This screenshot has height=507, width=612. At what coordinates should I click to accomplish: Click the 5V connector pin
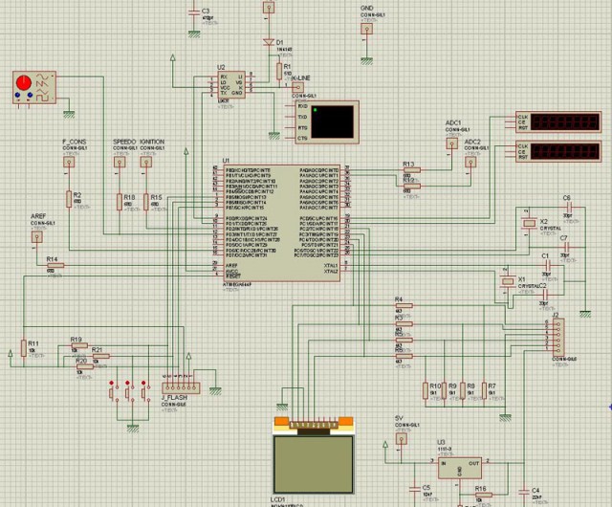click(402, 439)
